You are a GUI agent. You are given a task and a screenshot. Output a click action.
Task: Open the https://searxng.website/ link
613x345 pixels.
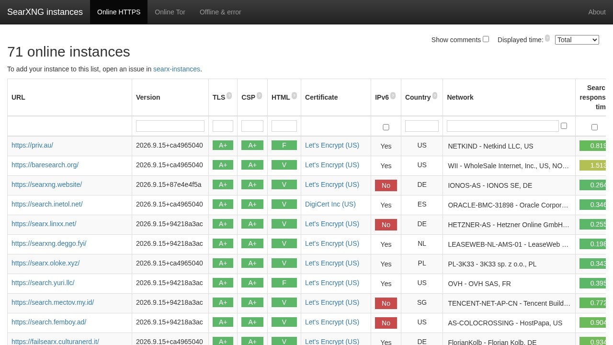pos(46,184)
